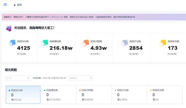Select the 视频点赞数 card showing 累计49260
The height and width of the screenshot is (108, 186).
(x=94, y=94)
